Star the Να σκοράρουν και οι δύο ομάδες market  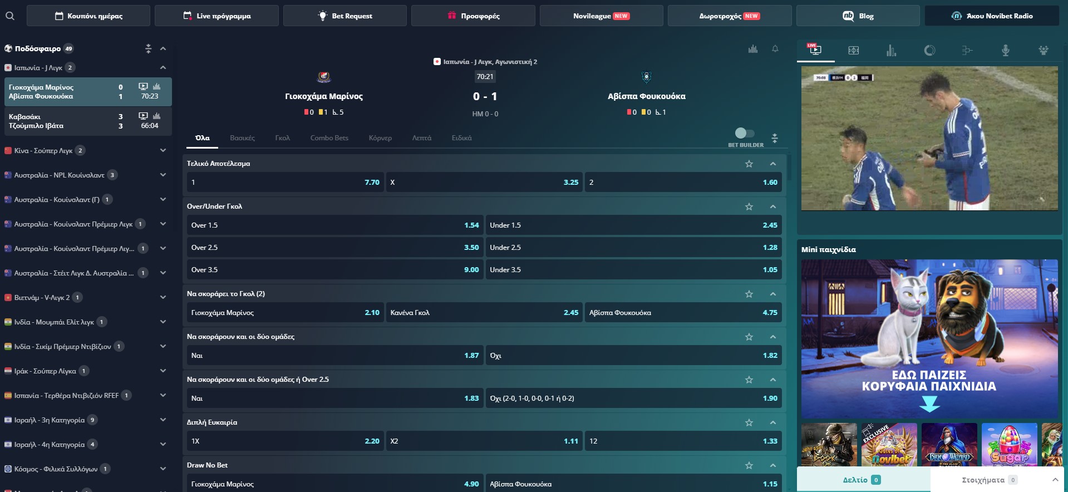click(749, 337)
